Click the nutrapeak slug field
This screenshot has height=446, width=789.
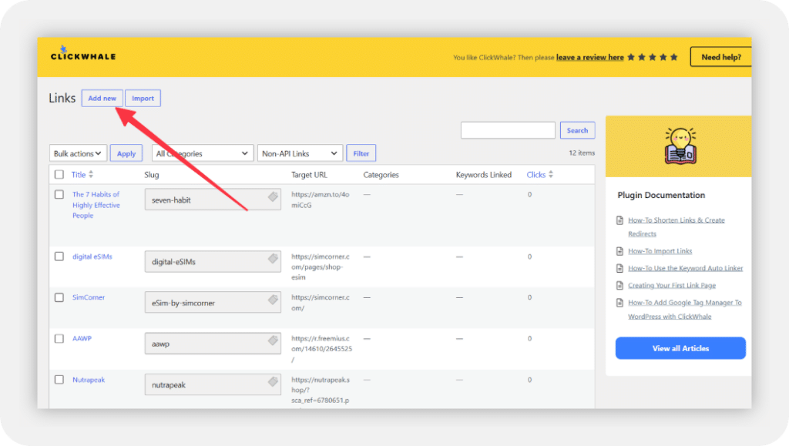[x=213, y=384]
